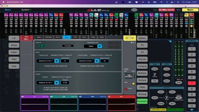199x112 pixels.
Task: Click the Scene Update button
Action: pyautogui.click(x=161, y=104)
